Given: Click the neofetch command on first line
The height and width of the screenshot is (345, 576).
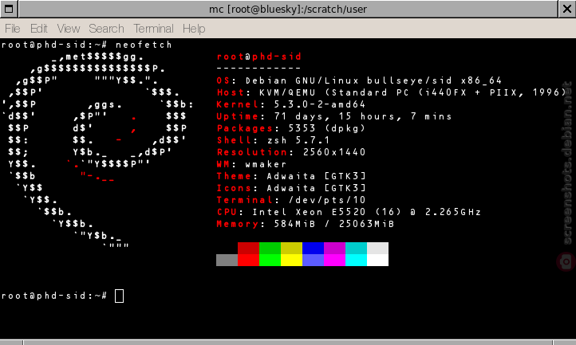Looking at the screenshot, I should (144, 45).
